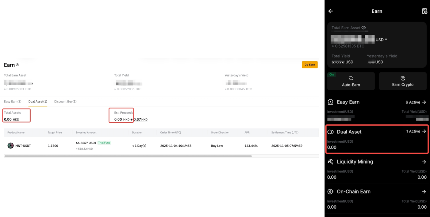Toggle visibility eye next to Earn heading
This screenshot has width=430, height=217.
(17, 65)
